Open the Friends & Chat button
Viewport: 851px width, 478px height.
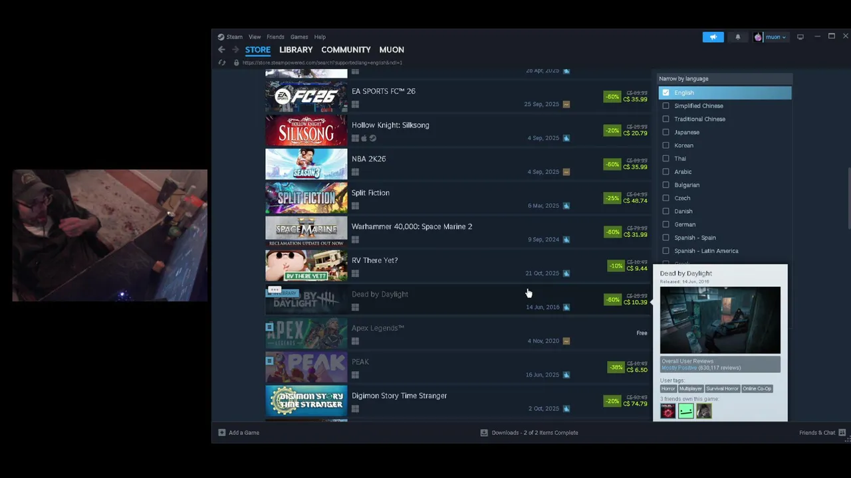click(822, 433)
